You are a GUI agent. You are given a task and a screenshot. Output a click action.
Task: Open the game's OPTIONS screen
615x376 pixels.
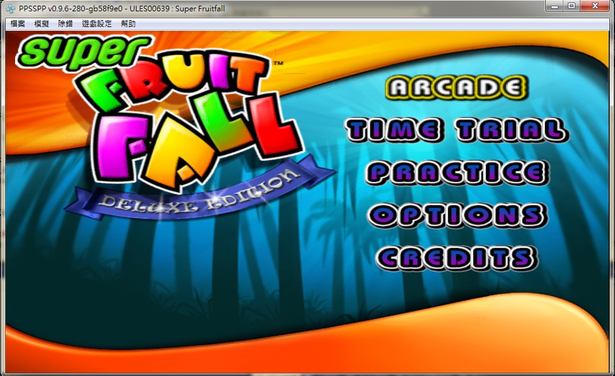pyautogui.click(x=457, y=215)
